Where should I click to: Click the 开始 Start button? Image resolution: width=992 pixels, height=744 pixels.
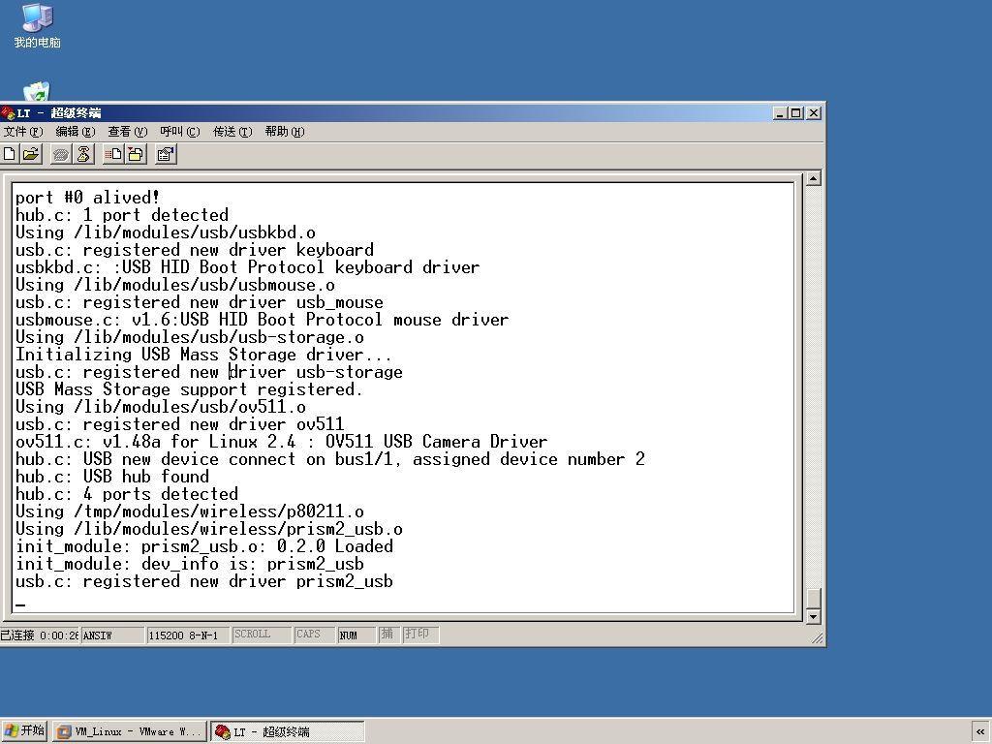(x=24, y=731)
